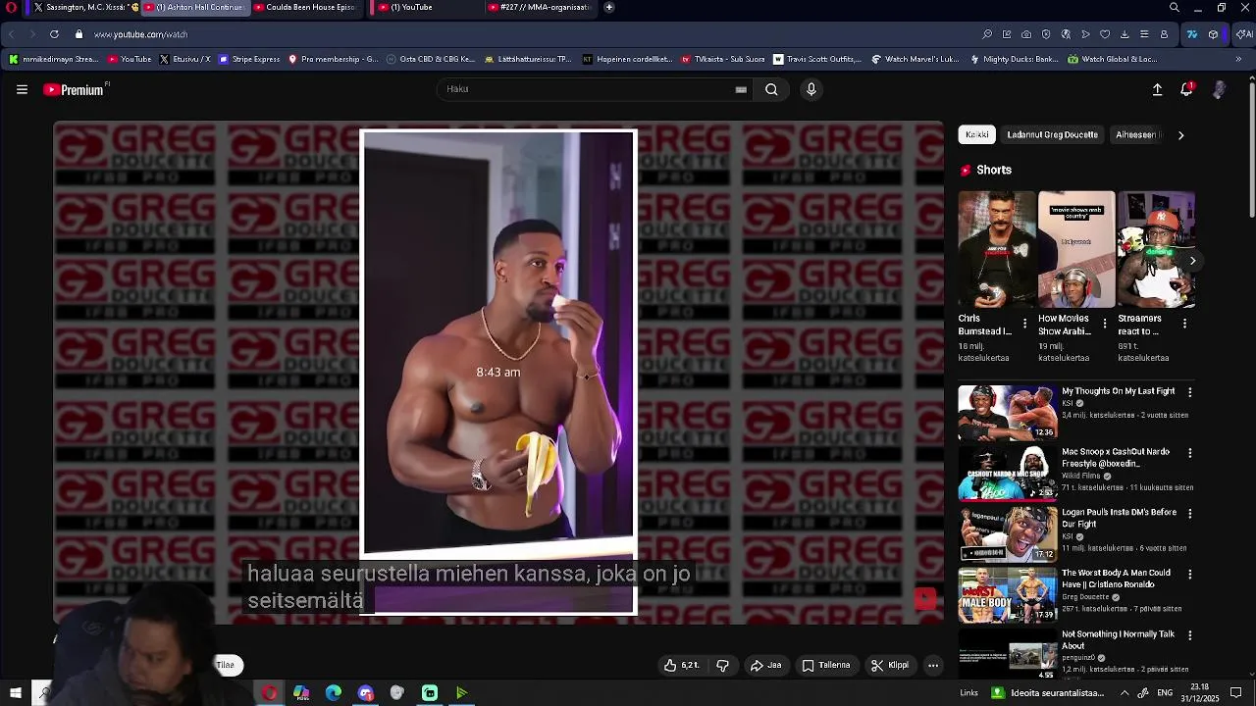This screenshot has width=1256, height=706.
Task: Open the Chris Bumstead short thumbnail
Action: 997,249
